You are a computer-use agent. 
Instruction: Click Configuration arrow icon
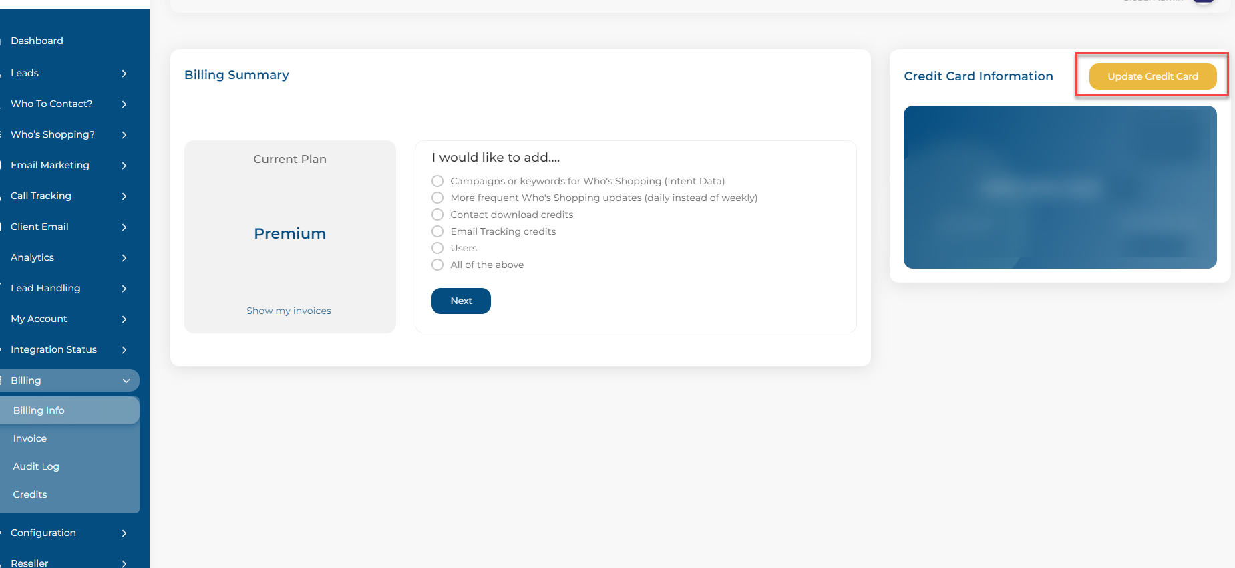(124, 533)
